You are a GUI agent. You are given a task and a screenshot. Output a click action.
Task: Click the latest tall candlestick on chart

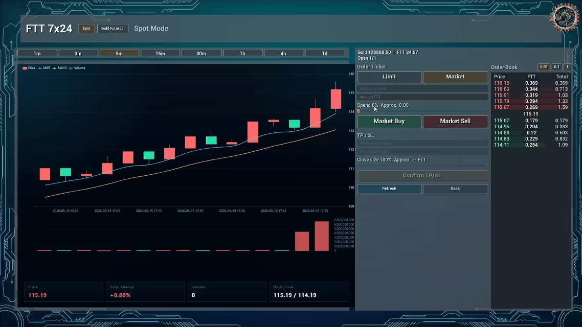(x=336, y=99)
